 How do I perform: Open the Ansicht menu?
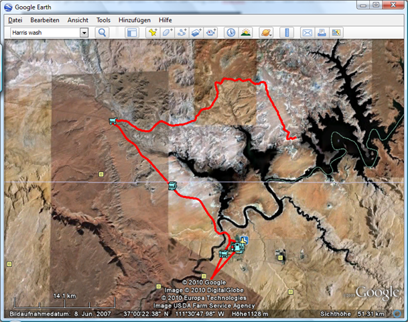pos(78,20)
